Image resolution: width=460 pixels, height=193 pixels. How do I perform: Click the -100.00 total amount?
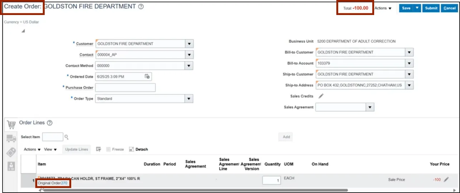[x=360, y=8]
